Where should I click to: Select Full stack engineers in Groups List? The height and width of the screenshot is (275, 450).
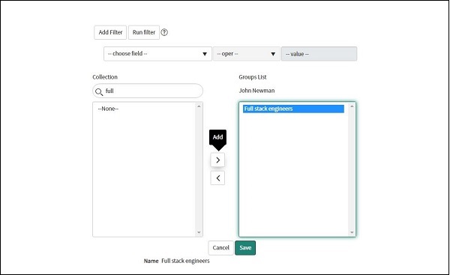click(293, 109)
